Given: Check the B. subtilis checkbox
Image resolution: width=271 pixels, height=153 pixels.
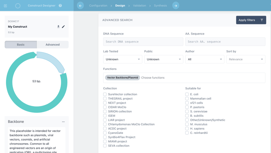Looking at the screenshot, I should [187, 116].
